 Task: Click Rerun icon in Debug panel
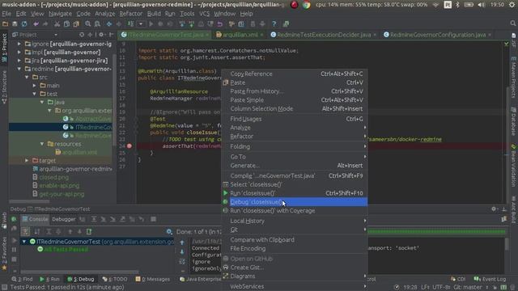point(14,219)
